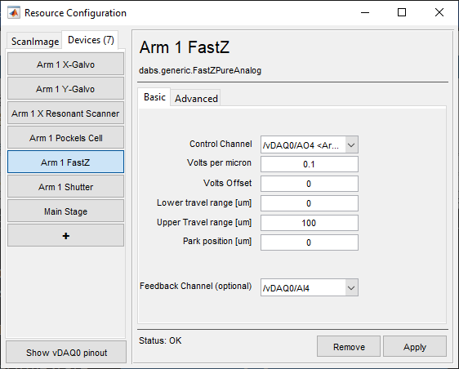The height and width of the screenshot is (369, 459).
Task: Apply the FastZ configuration changes
Action: tap(415, 347)
